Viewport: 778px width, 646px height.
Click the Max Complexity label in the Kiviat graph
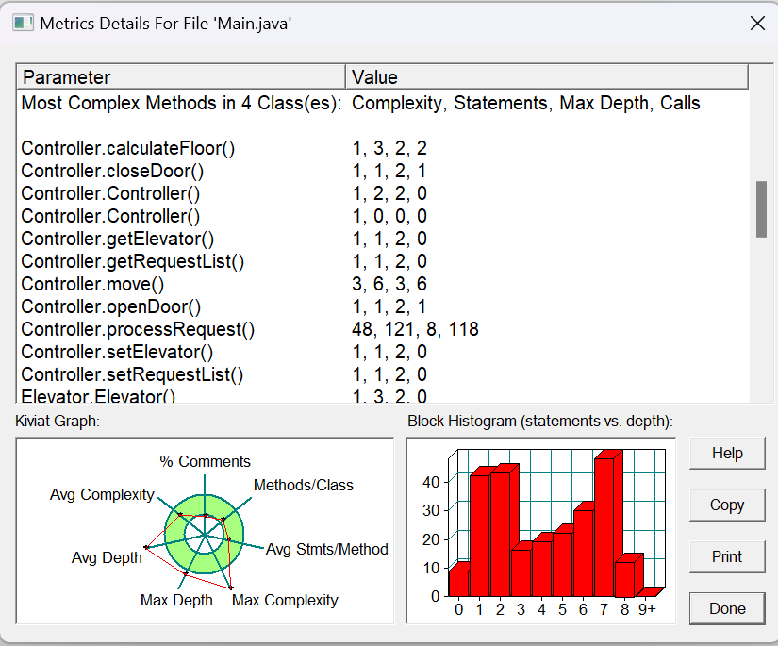pos(285,600)
